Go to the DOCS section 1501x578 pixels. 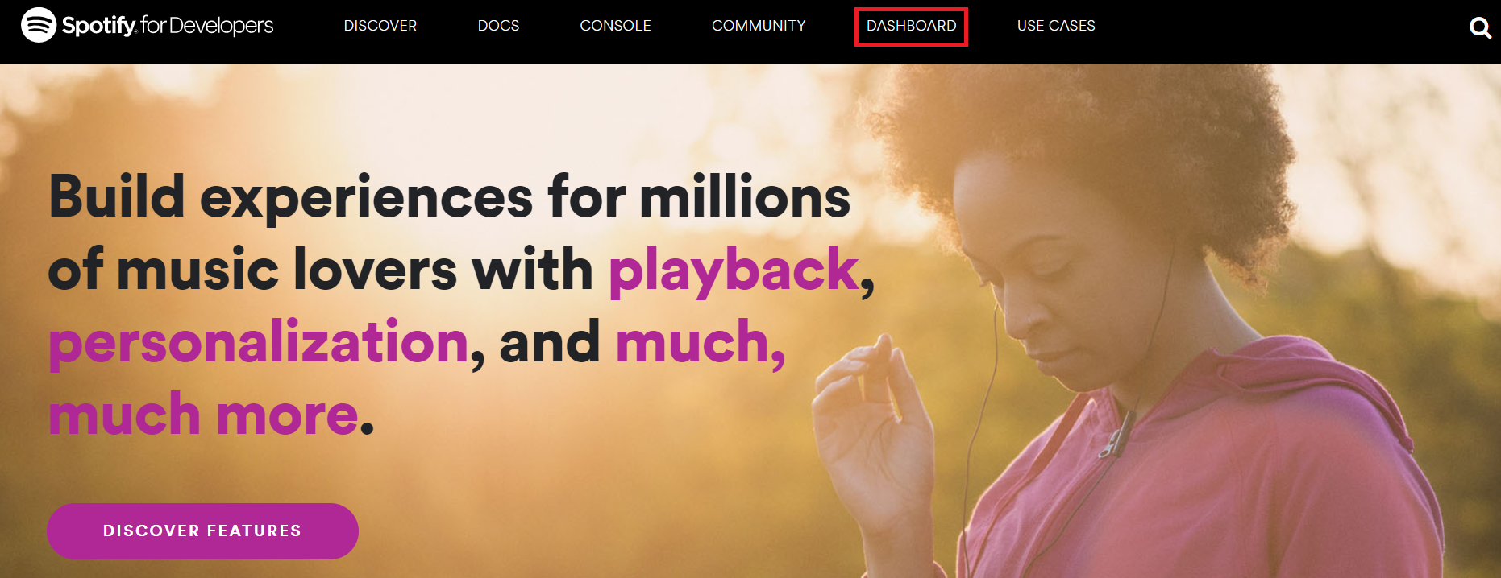coord(498,26)
